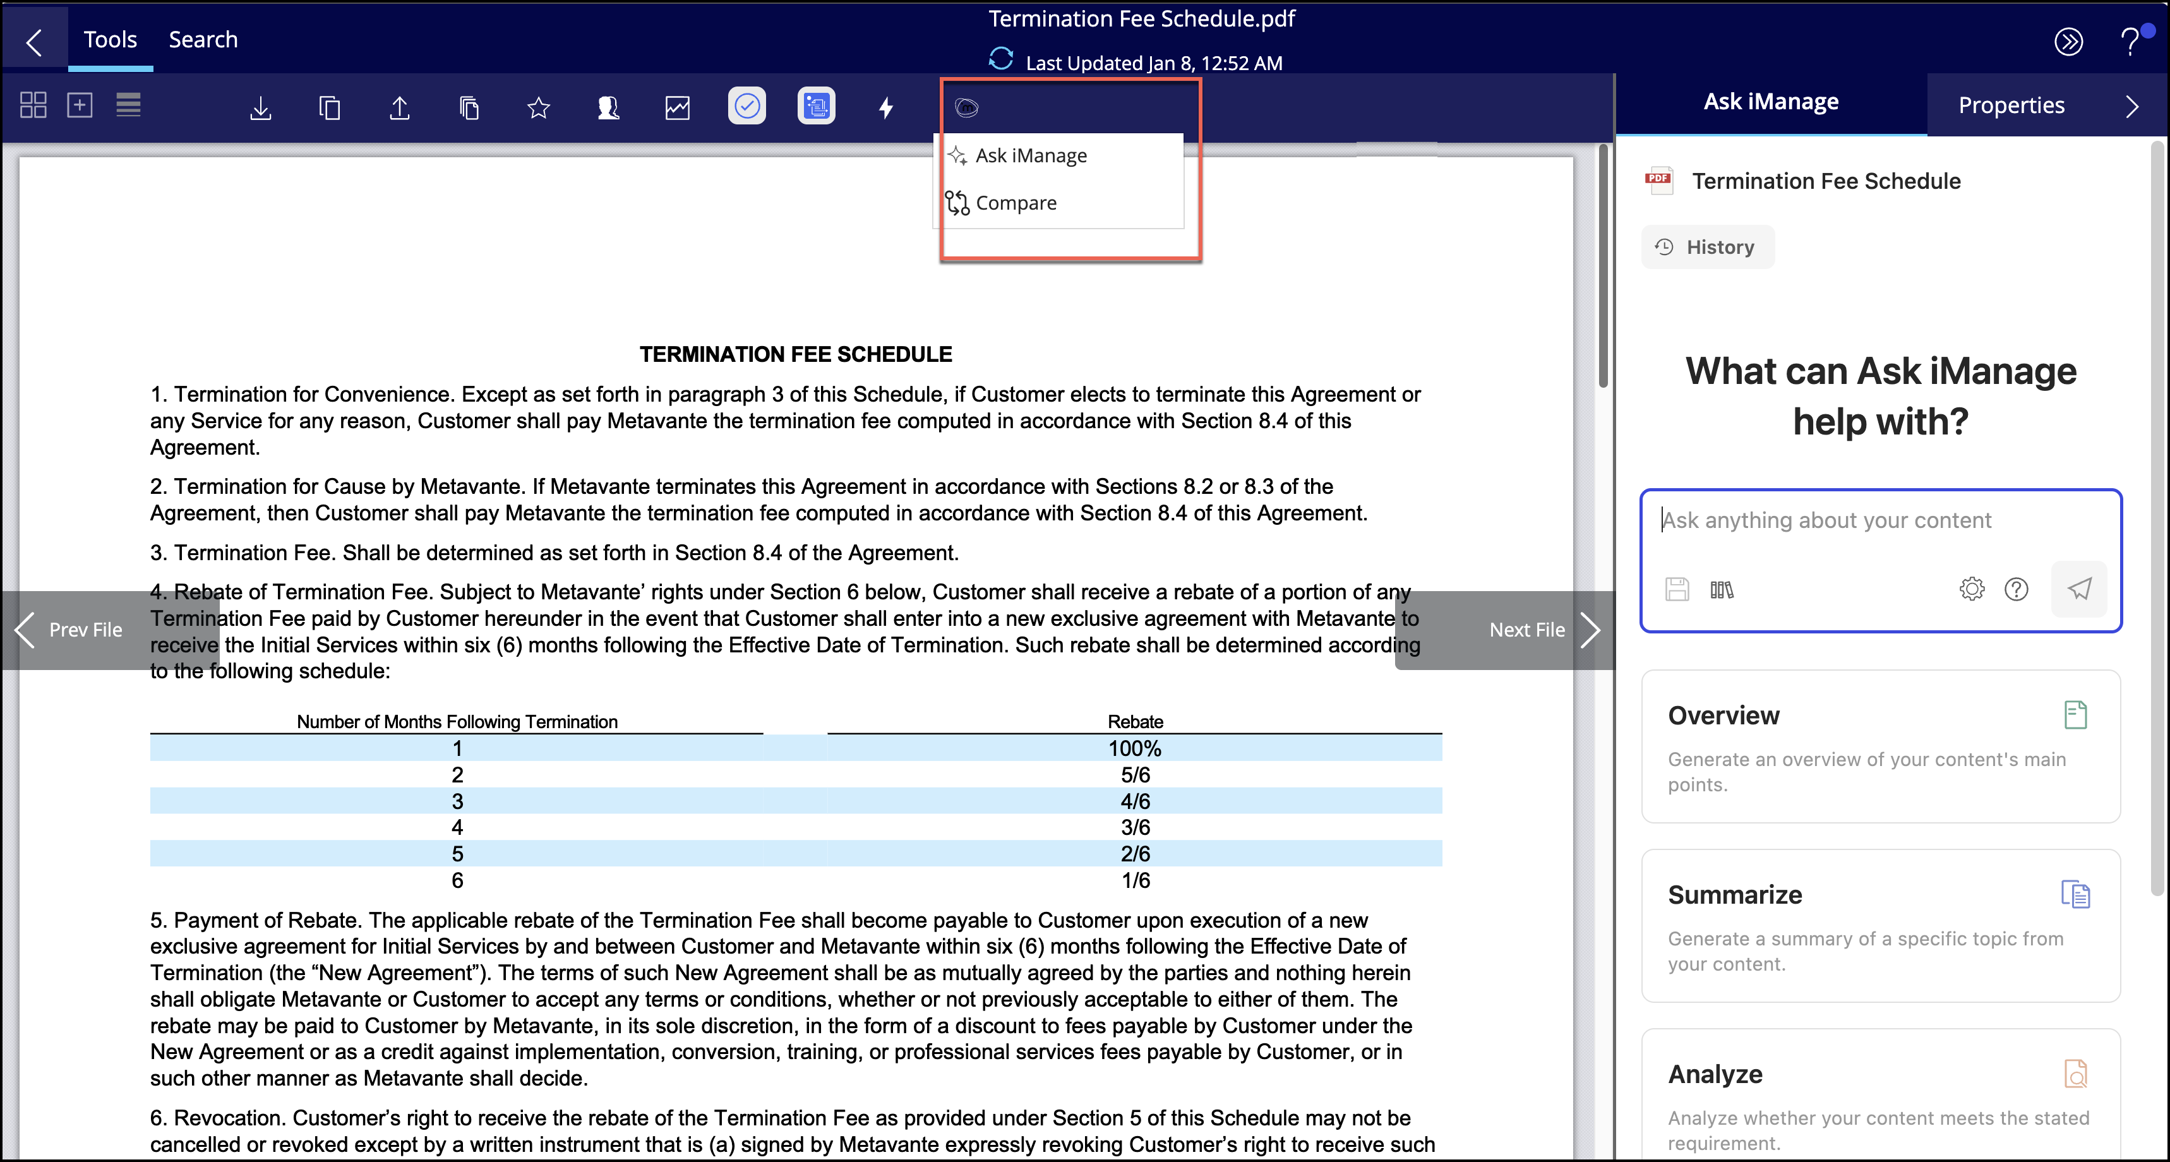The image size is (2170, 1162).
Task: Click the lightning bolt quick actions icon
Action: pyautogui.click(x=885, y=107)
